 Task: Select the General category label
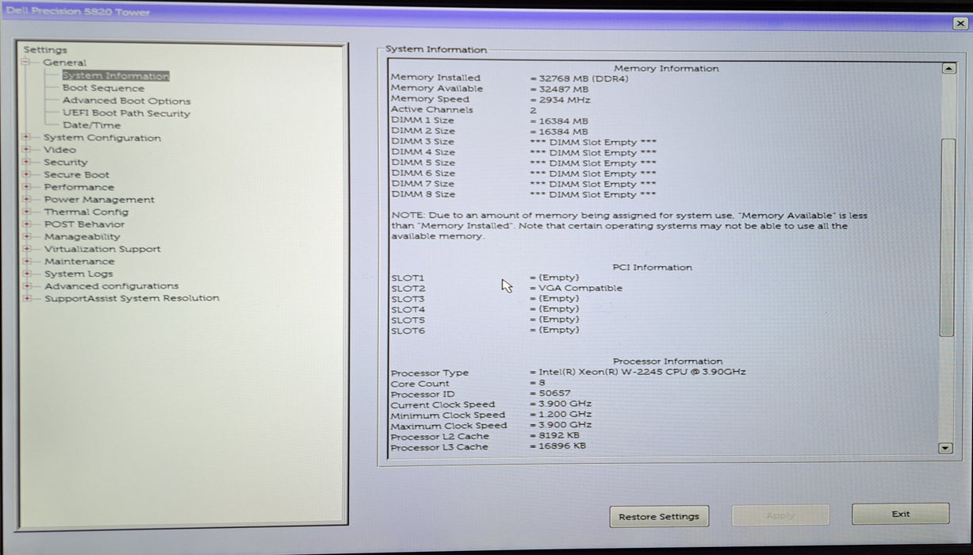point(65,63)
